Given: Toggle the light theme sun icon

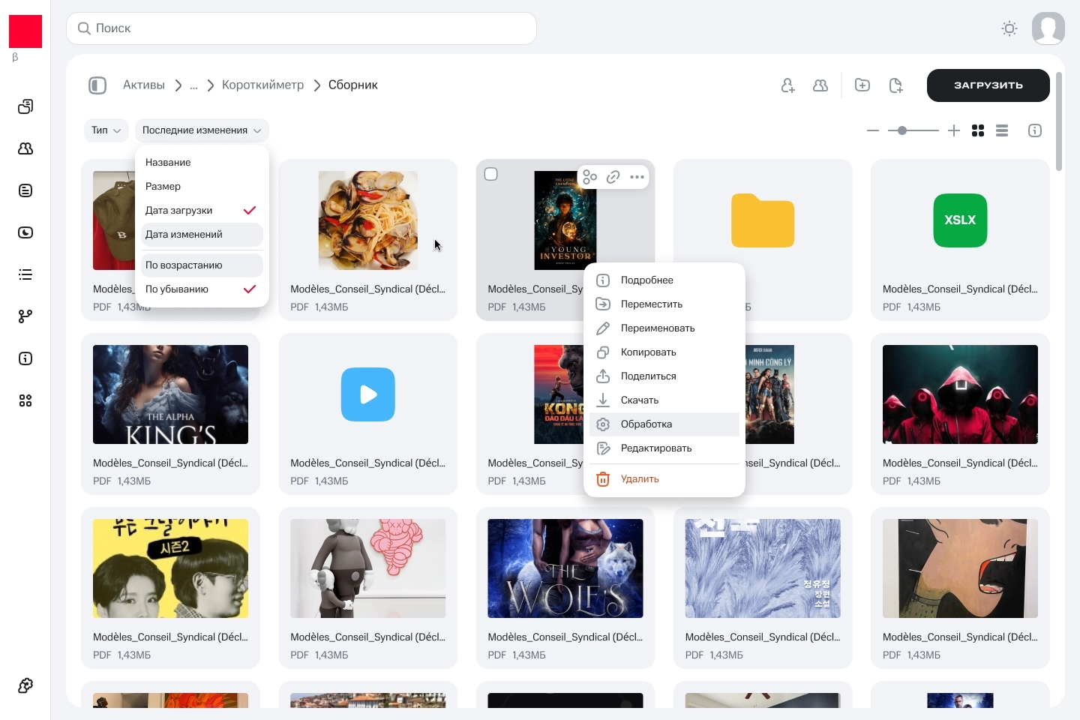Looking at the screenshot, I should coord(1009,28).
